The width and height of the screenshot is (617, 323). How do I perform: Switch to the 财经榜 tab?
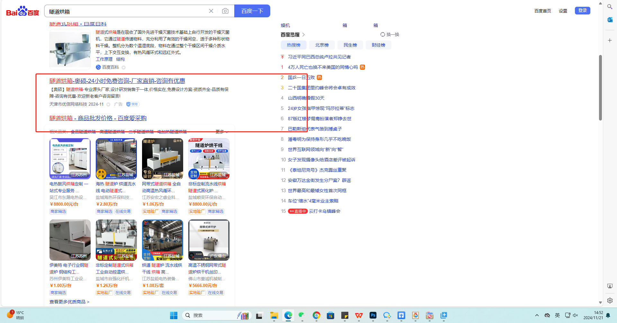click(x=379, y=45)
